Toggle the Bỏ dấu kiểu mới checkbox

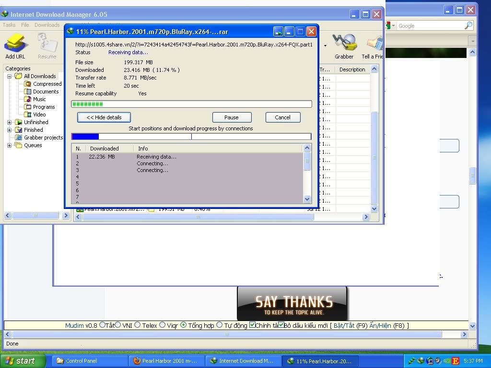281,325
